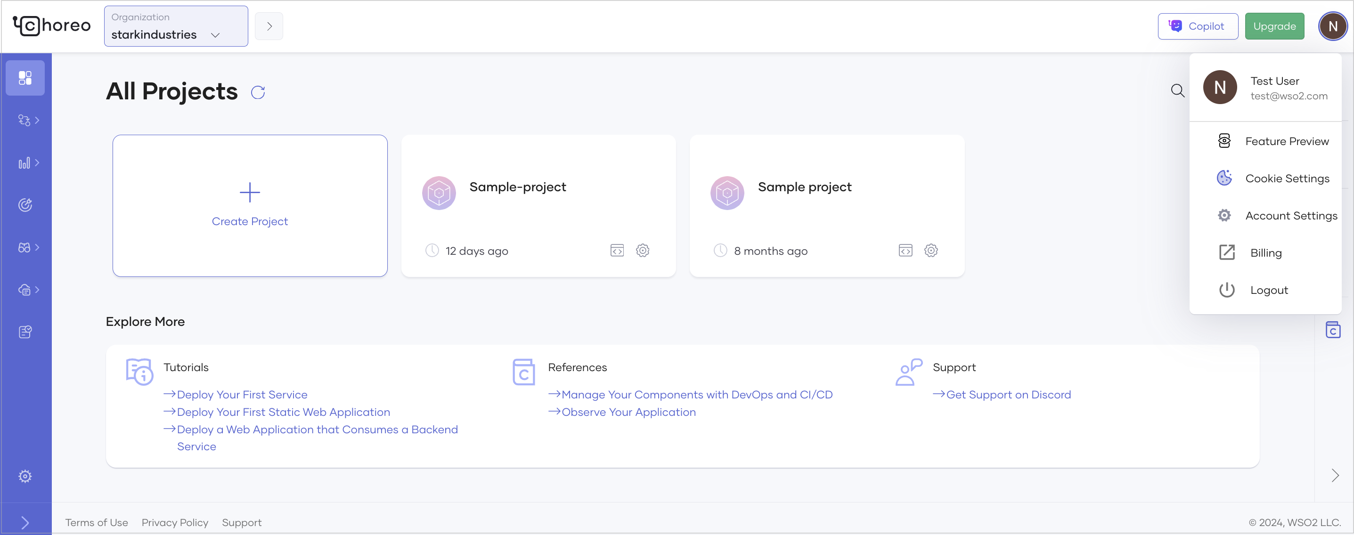This screenshot has width=1354, height=535.
Task: Open Deploy Your First Service tutorial link
Action: [x=242, y=395]
